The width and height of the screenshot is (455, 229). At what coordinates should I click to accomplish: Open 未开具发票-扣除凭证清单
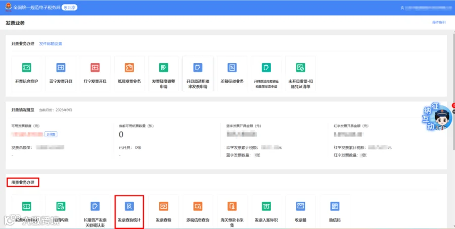301,74
